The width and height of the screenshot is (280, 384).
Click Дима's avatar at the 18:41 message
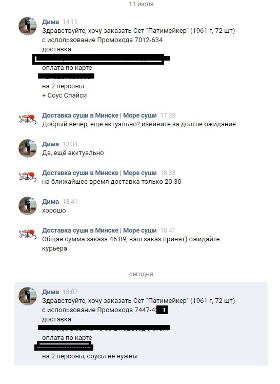pyautogui.click(x=28, y=206)
